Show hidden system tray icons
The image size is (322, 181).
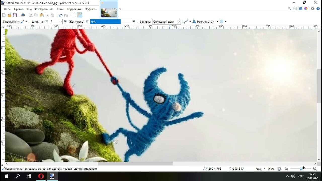pos(288,176)
